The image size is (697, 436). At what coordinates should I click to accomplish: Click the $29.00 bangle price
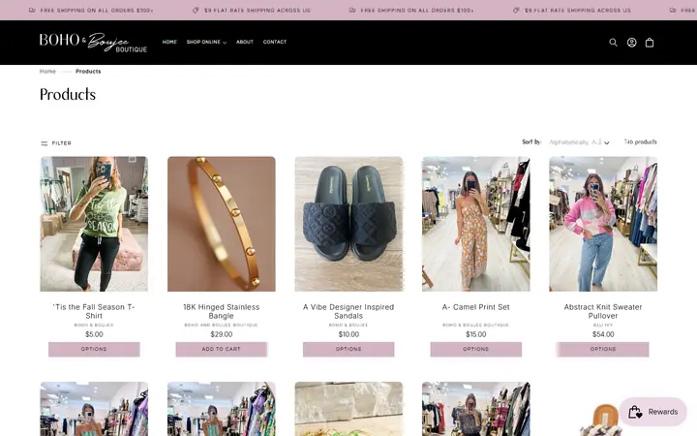pos(222,334)
